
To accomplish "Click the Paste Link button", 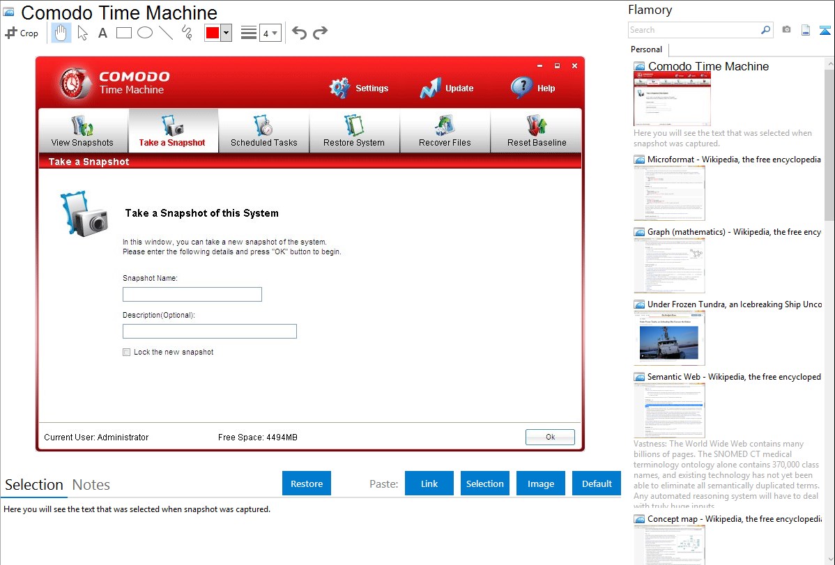I will [x=429, y=483].
